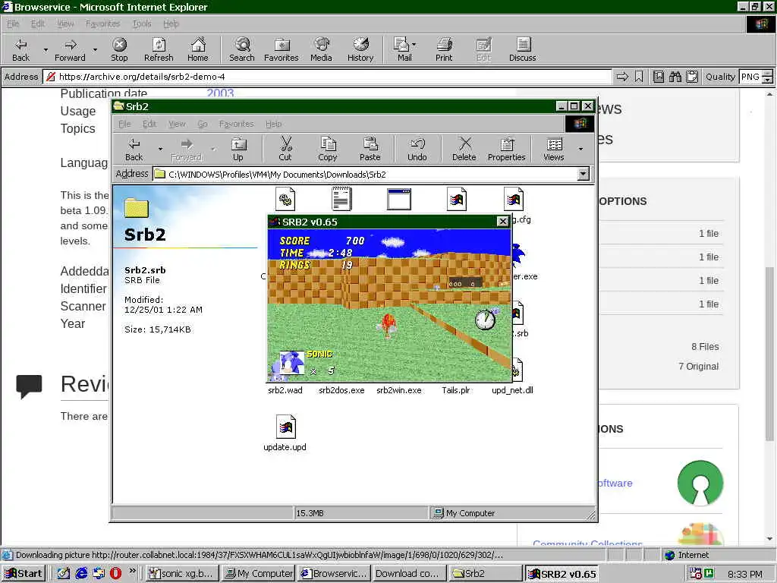Expand Srb2 toolbar overflow arrow after Views
Screen dimensions: 777x583
tap(580, 150)
